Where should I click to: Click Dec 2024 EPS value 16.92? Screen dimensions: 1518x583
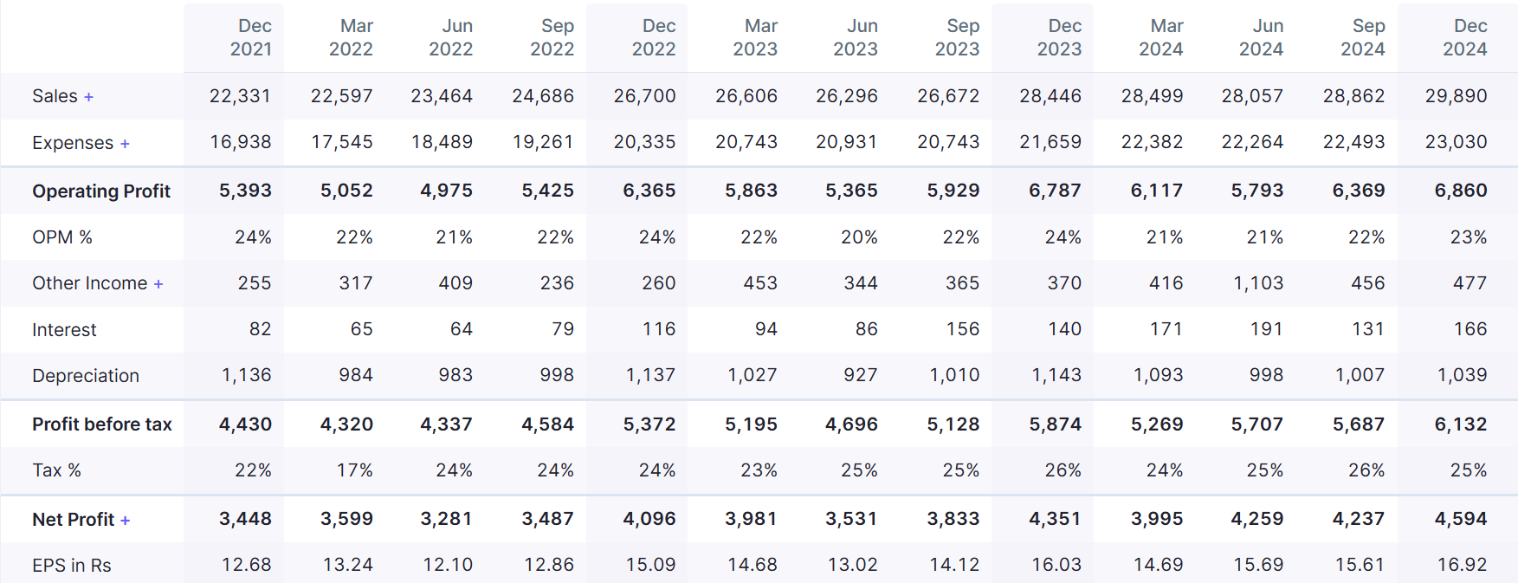click(1462, 565)
